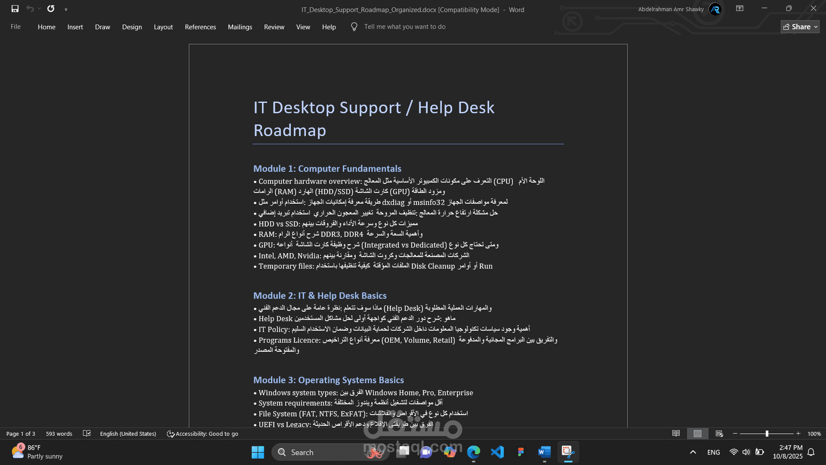Screen dimensions: 826x465
Task: Click the lightbulb Tell me icon
Action: click(354, 27)
